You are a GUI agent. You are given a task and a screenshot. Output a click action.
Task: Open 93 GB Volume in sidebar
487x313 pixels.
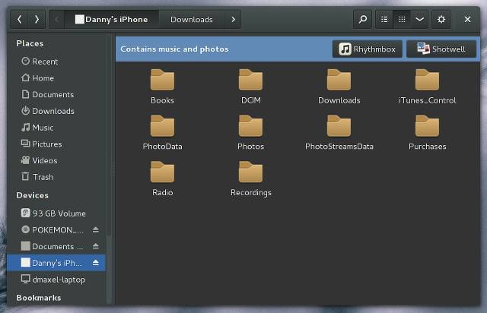[x=56, y=213]
